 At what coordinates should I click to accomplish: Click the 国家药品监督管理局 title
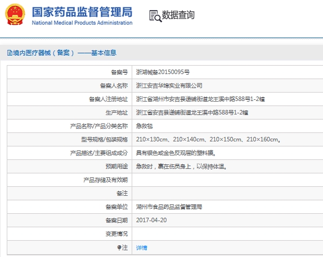(82, 12)
